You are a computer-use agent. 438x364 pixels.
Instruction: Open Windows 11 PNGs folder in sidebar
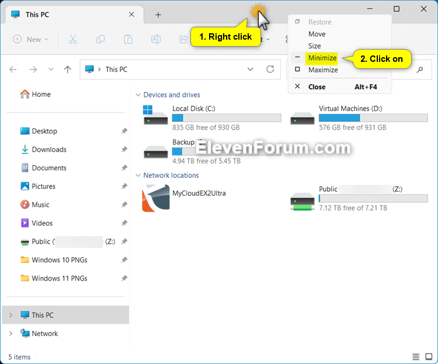(x=54, y=278)
